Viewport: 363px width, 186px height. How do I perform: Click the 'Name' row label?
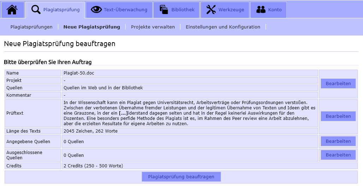[12, 73]
